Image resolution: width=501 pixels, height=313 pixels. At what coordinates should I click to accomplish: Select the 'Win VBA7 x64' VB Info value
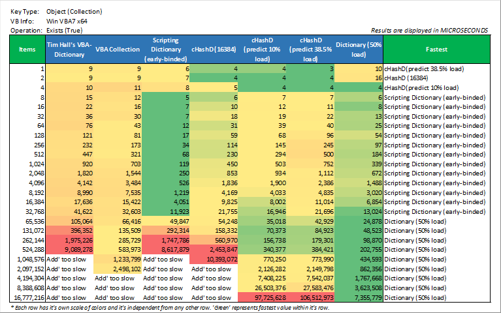[x=67, y=21]
